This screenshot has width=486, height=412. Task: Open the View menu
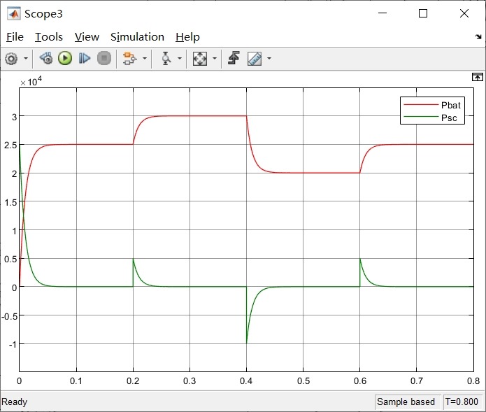click(87, 37)
